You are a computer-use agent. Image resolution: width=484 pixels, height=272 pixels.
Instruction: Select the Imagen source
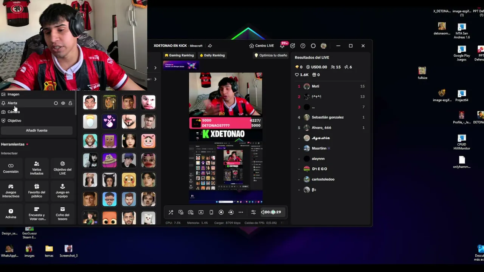[x=13, y=94]
